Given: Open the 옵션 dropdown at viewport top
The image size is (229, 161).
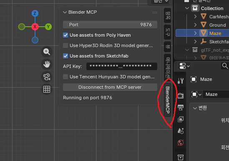Looking at the screenshot, I should tap(161, 1).
